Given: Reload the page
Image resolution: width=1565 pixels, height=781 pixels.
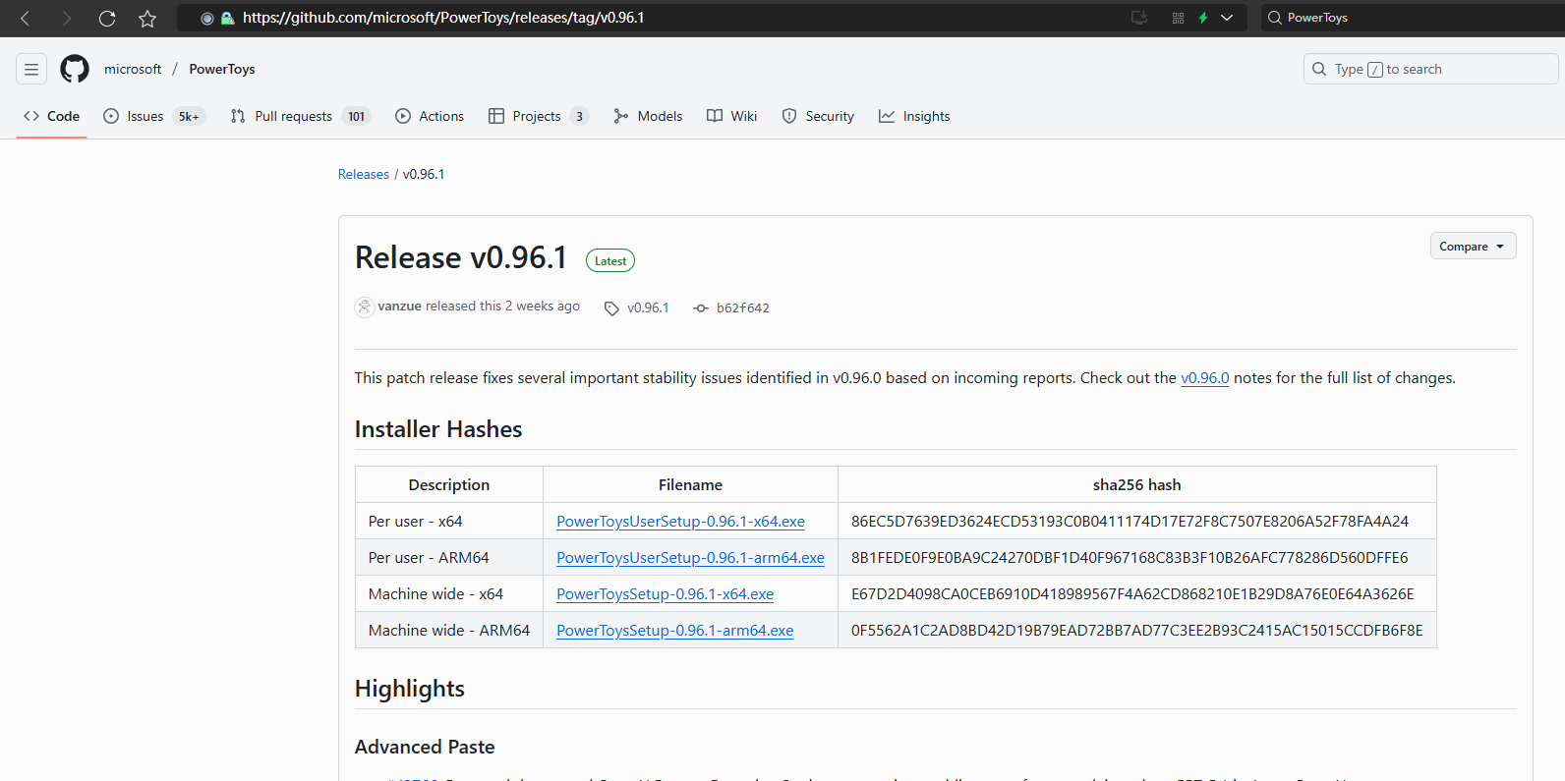Looking at the screenshot, I should click(107, 18).
